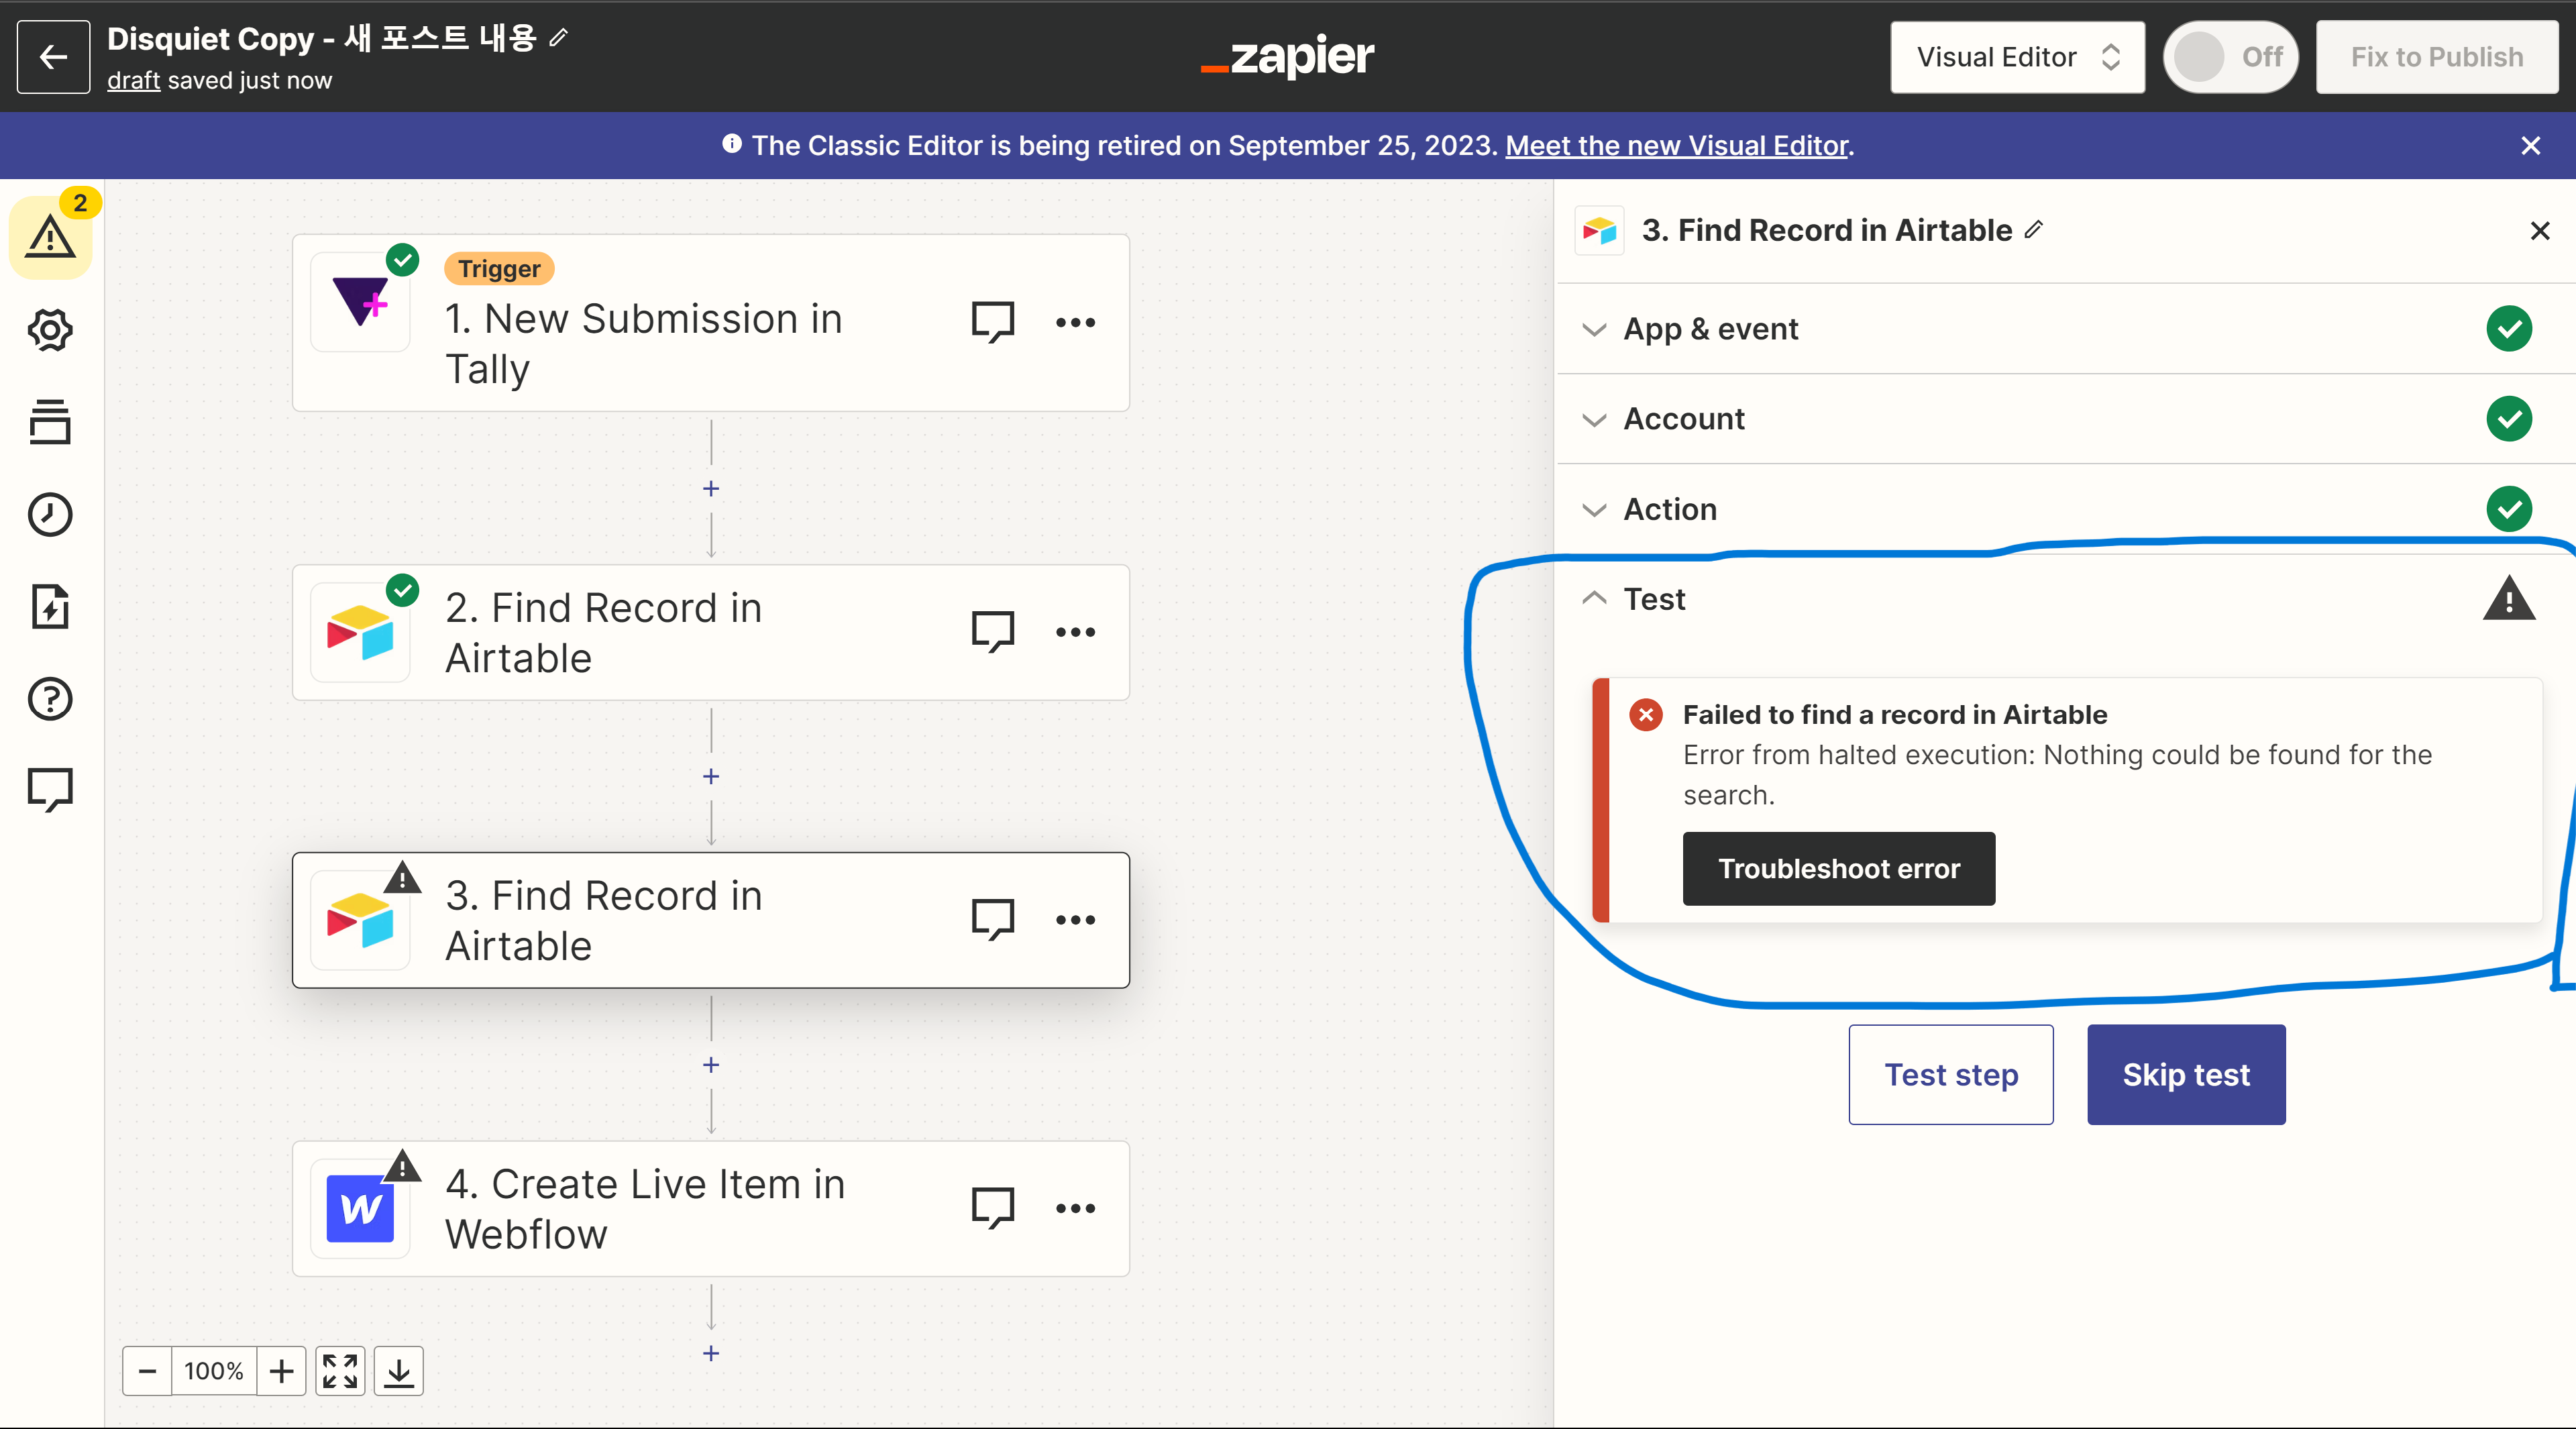Add a comment on the Webflow step
Screen dimensions: 2576x1429
point(992,1207)
